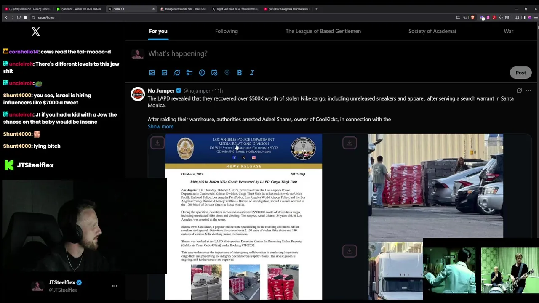Reload the page
The image size is (539, 303).
[19, 17]
